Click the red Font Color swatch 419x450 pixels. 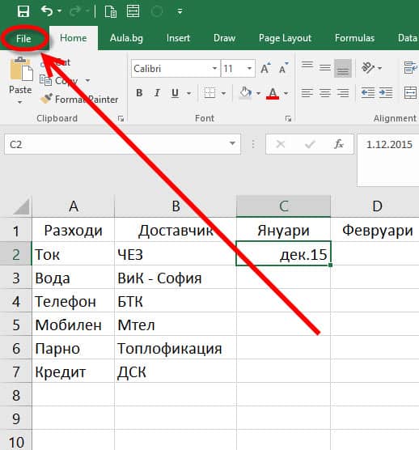pos(273,93)
